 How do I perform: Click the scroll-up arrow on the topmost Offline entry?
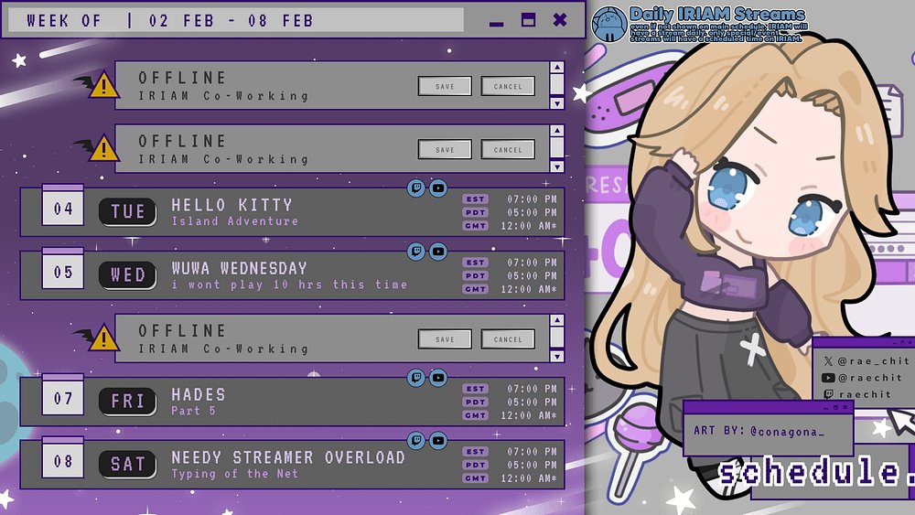(556, 69)
